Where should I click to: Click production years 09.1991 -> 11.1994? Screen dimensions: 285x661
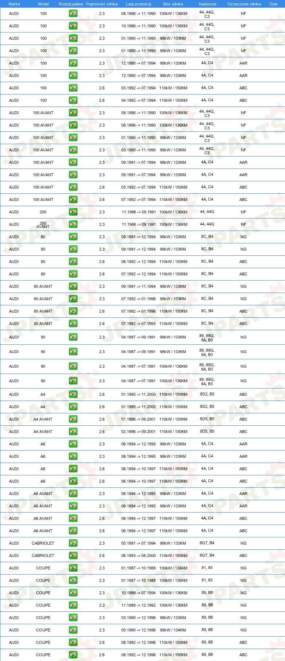click(138, 286)
